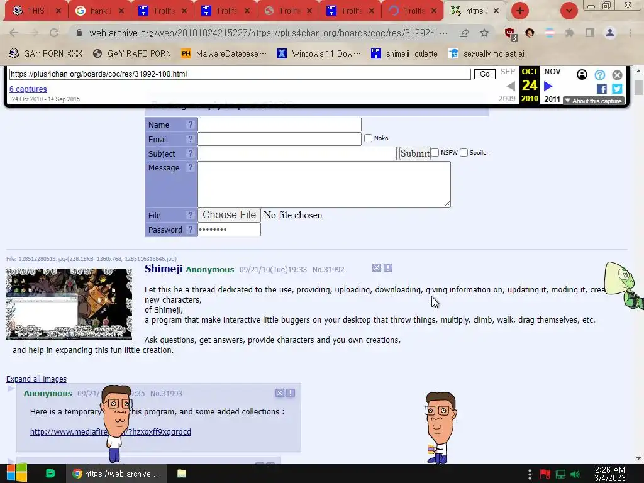Open the Chrome three-dot menu
The height and width of the screenshot is (483, 644).
click(630, 33)
